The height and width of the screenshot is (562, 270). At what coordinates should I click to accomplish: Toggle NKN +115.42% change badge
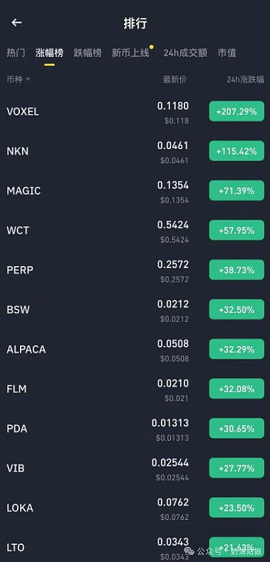[x=237, y=151]
